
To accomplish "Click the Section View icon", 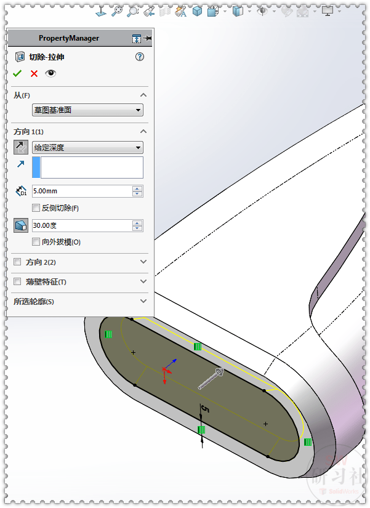I will 165,12.
